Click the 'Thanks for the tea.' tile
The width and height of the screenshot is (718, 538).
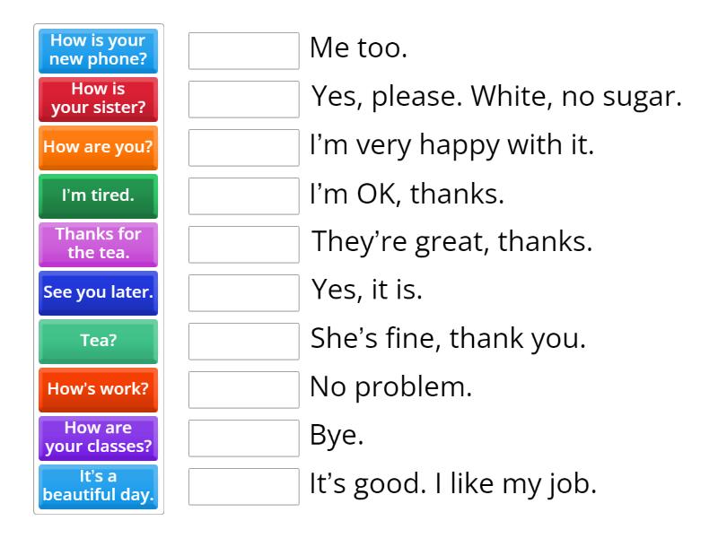(x=99, y=245)
